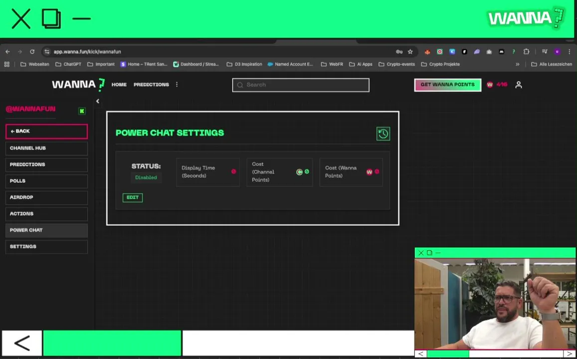
Task: Select Power Chat in the sidebar
Action: pyautogui.click(x=47, y=230)
